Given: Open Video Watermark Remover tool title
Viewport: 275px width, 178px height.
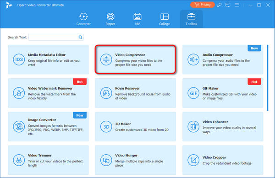Looking at the screenshot, I should coord(50,88).
